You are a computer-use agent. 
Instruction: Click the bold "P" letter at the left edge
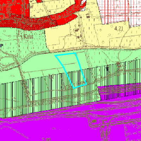(1, 45)
